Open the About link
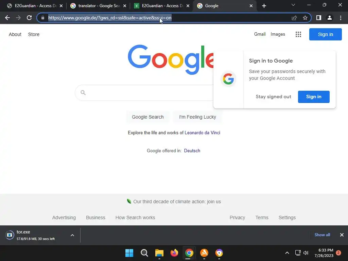 pyautogui.click(x=15, y=34)
